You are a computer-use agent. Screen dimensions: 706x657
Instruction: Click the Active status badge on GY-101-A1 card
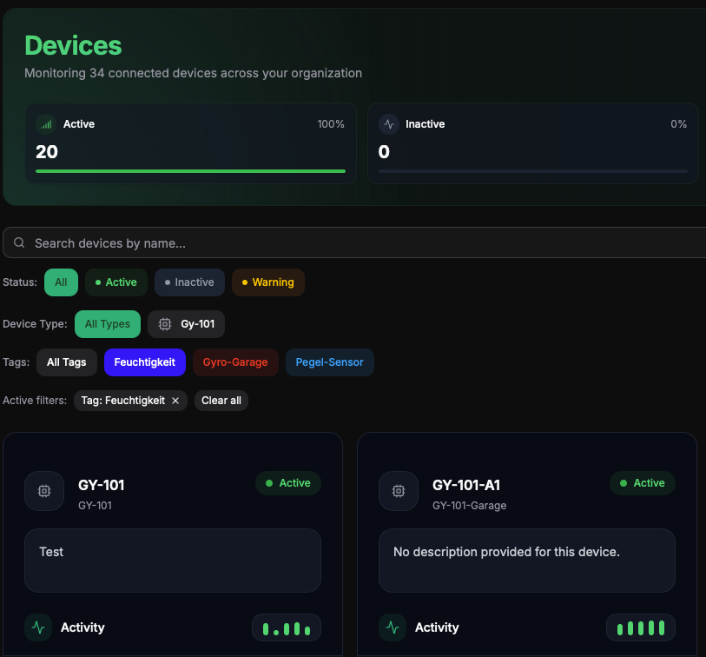tap(643, 483)
